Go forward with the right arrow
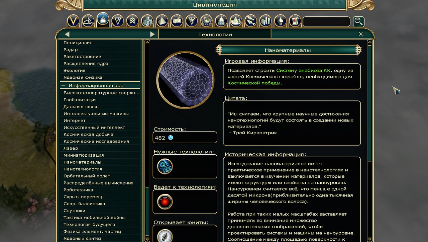This screenshot has width=428, height=242. (152, 34)
